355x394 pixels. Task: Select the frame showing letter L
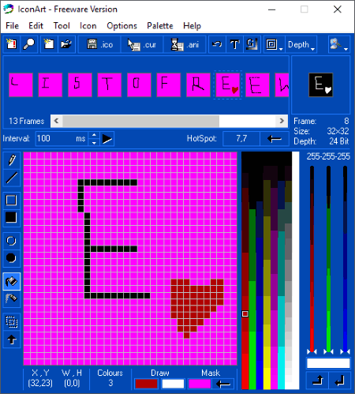tap(21, 84)
